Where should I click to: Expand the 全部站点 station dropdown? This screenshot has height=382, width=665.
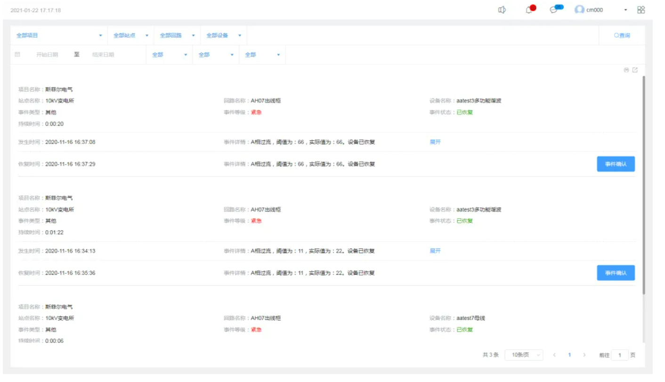coord(130,36)
